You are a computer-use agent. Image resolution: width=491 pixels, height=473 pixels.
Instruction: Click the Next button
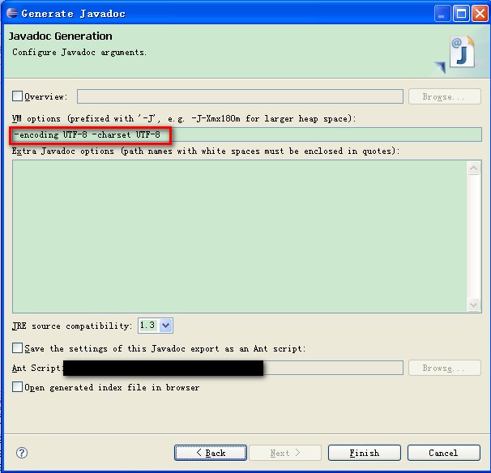(285, 453)
